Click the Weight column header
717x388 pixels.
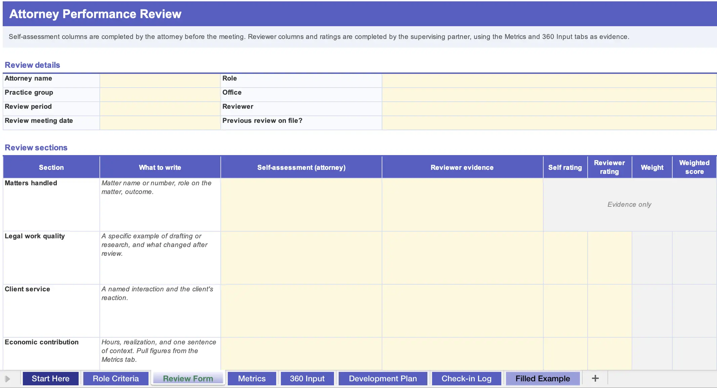click(652, 167)
